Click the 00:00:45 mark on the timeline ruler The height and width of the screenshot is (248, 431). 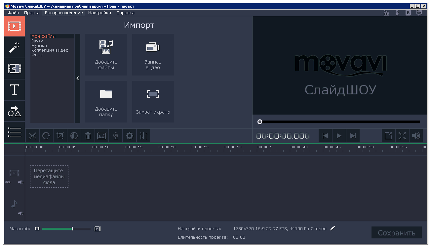[x=332, y=147]
